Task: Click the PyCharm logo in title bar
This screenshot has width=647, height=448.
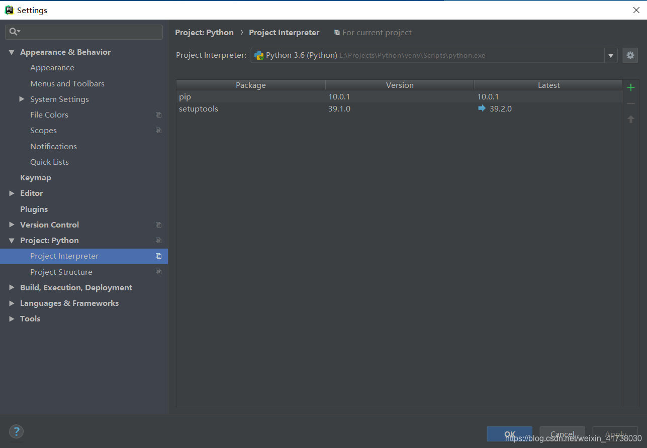Action: 9,10
